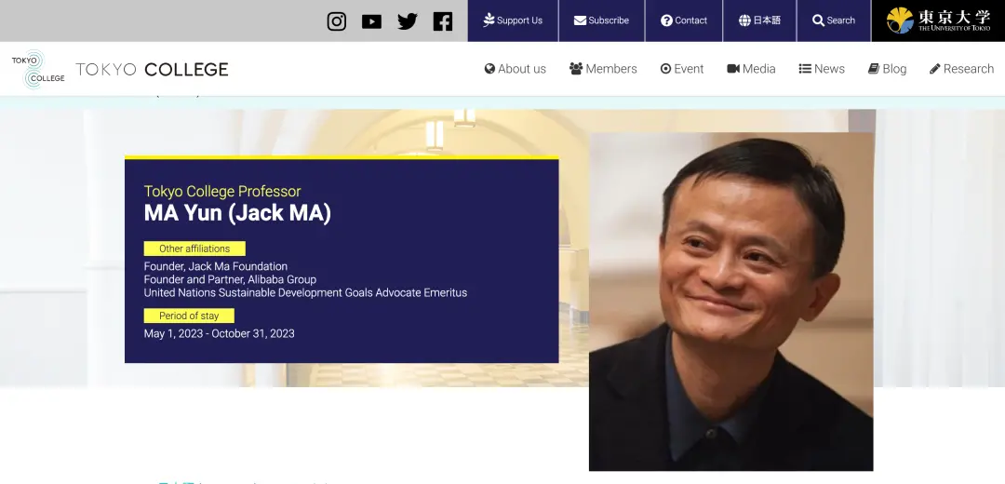Switch language to 日本語
1005x484 pixels.
click(759, 20)
